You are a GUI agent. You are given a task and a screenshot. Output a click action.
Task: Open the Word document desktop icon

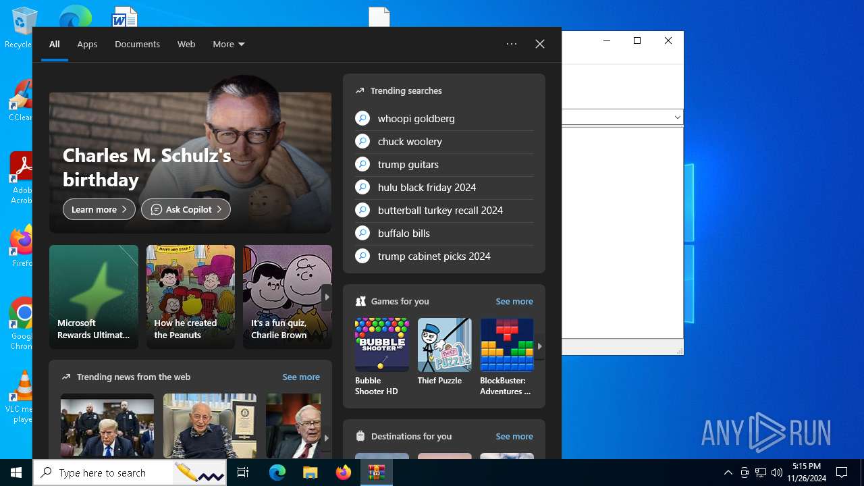point(124,16)
